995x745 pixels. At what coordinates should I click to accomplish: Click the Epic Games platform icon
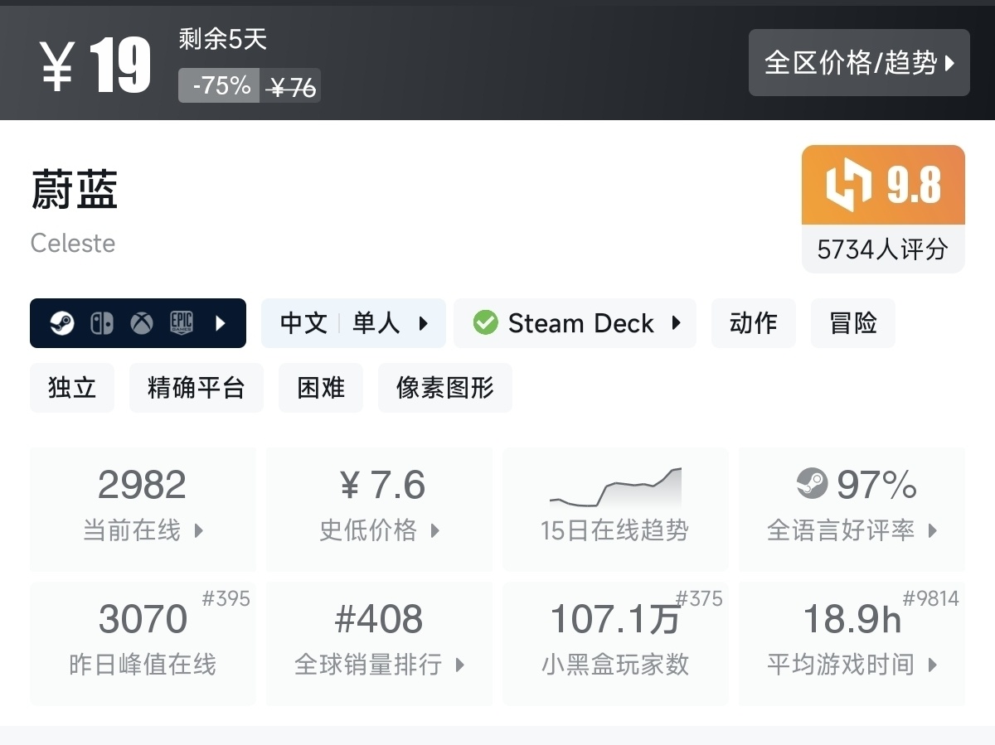(182, 323)
